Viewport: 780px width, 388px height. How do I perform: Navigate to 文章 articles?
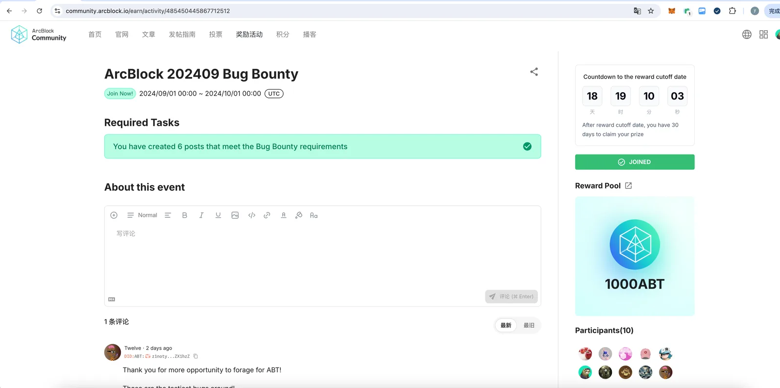[x=149, y=35]
